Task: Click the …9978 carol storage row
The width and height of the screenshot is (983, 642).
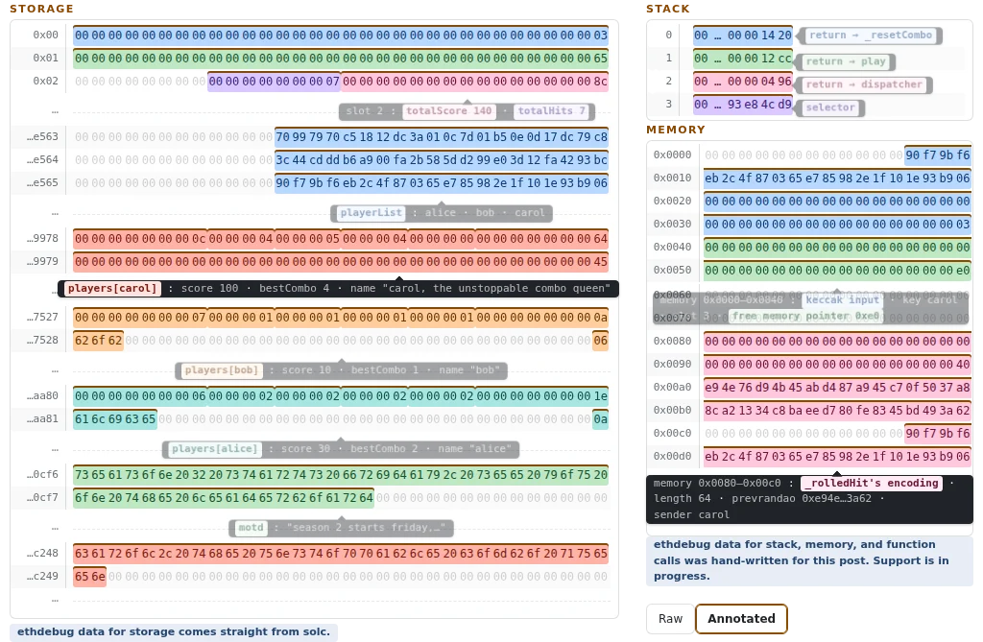Action: [341, 239]
